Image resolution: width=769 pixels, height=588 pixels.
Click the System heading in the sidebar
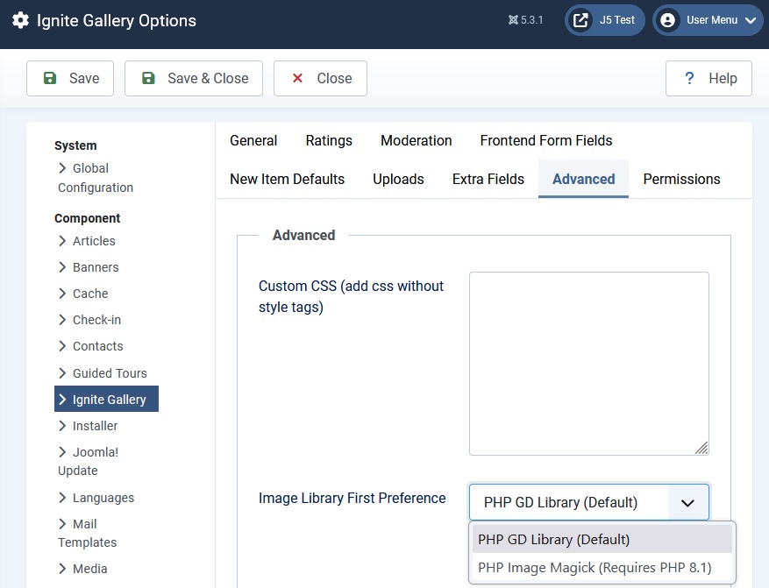pyautogui.click(x=75, y=145)
